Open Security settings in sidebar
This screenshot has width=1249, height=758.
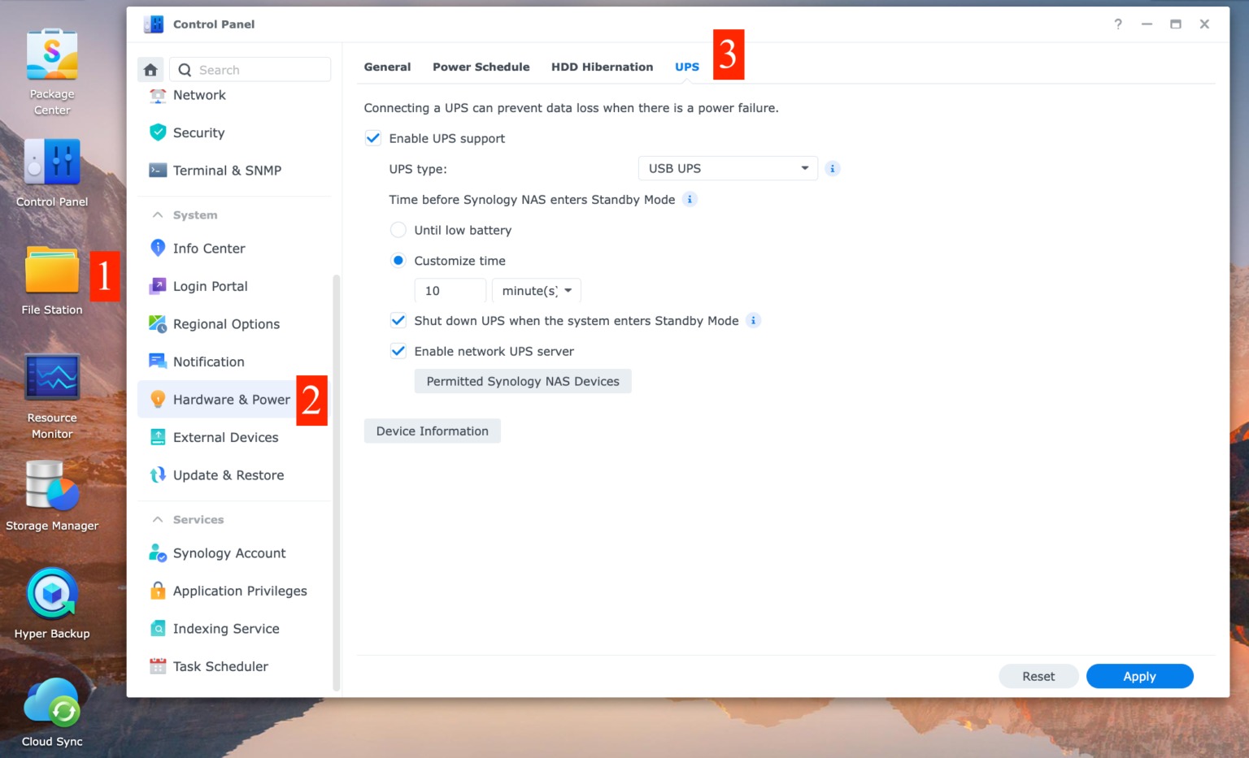[234, 132]
